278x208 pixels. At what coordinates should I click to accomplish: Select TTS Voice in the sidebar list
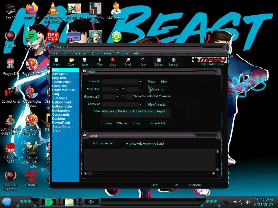point(59,98)
